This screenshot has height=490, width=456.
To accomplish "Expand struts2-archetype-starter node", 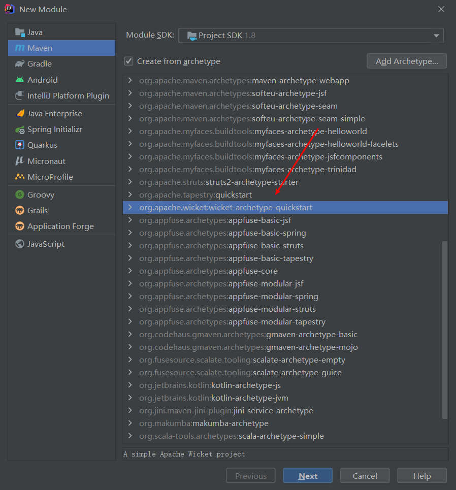I will coord(130,182).
